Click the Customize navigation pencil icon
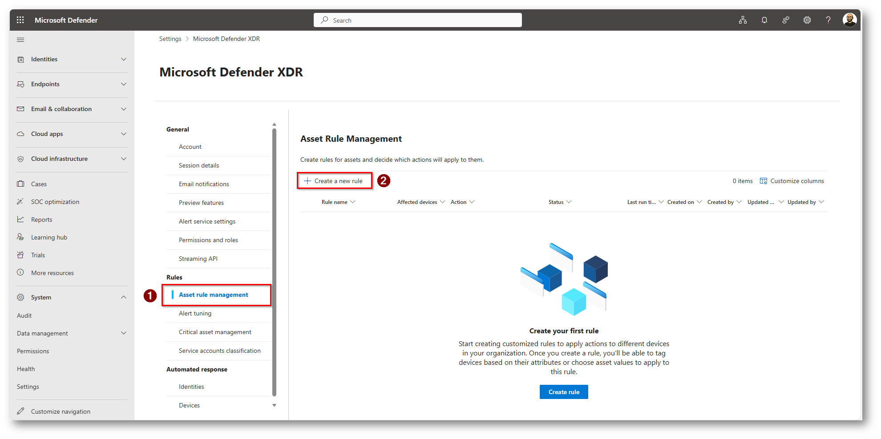This screenshot has width=881, height=439. (x=20, y=411)
